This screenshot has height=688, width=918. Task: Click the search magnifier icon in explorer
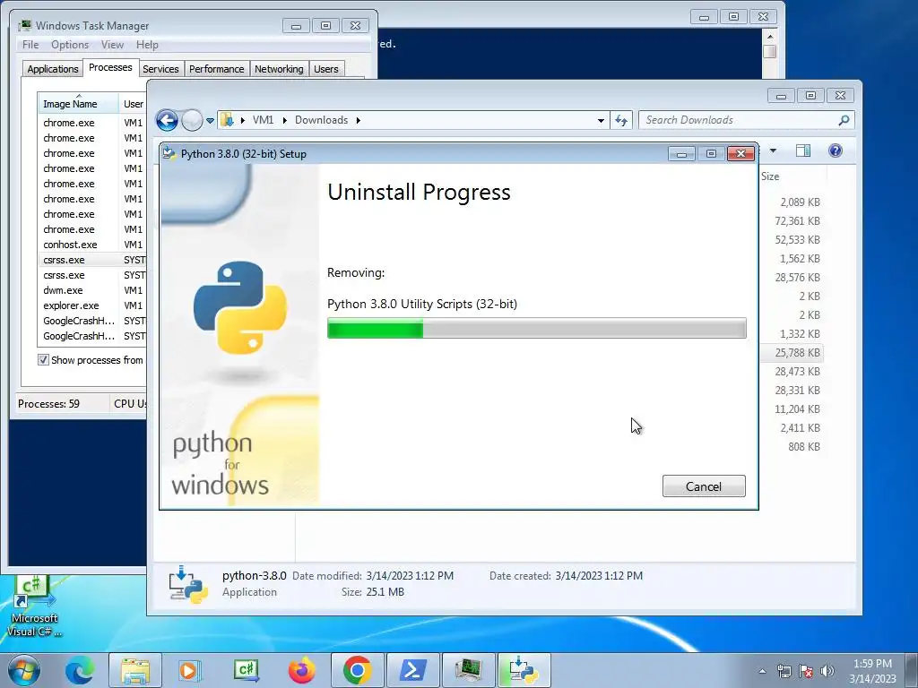click(844, 120)
